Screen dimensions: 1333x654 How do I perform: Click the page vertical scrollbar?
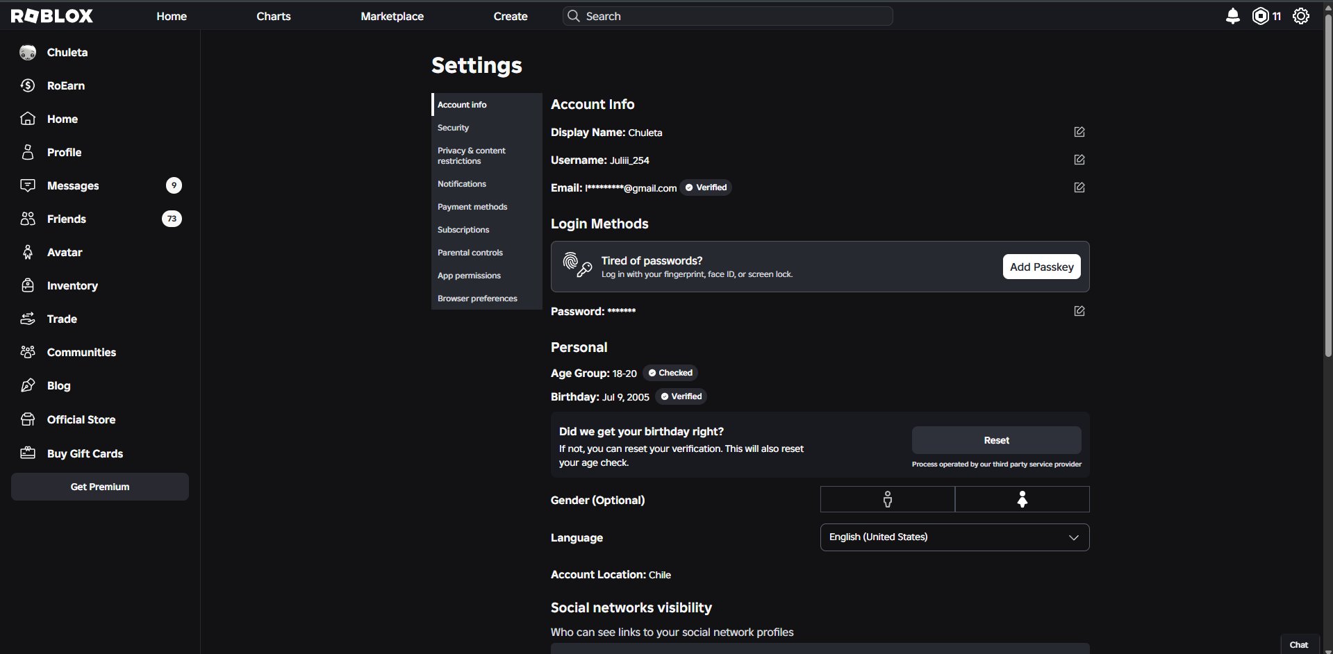coord(1328,187)
